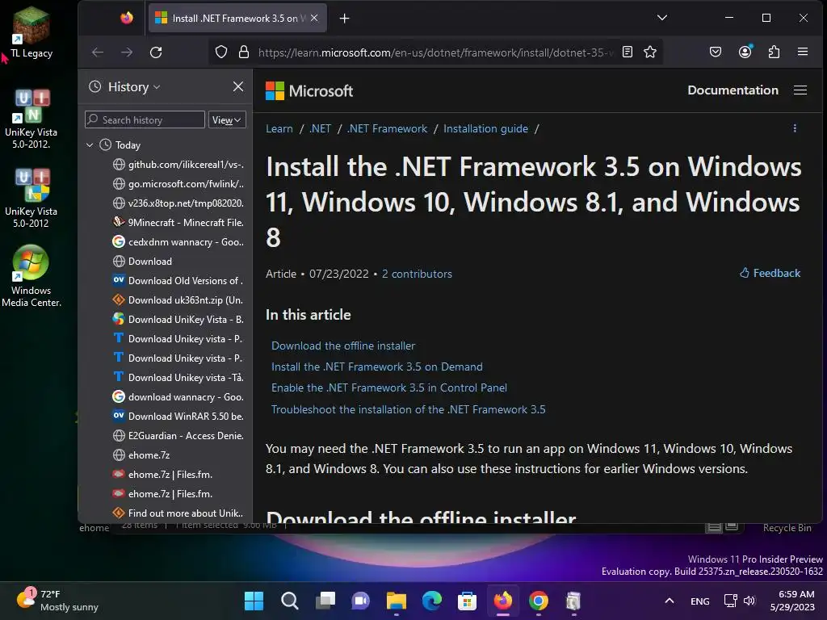Screen dimensions: 827x620
Task: Click the Microsoft logo
Action: (x=309, y=90)
